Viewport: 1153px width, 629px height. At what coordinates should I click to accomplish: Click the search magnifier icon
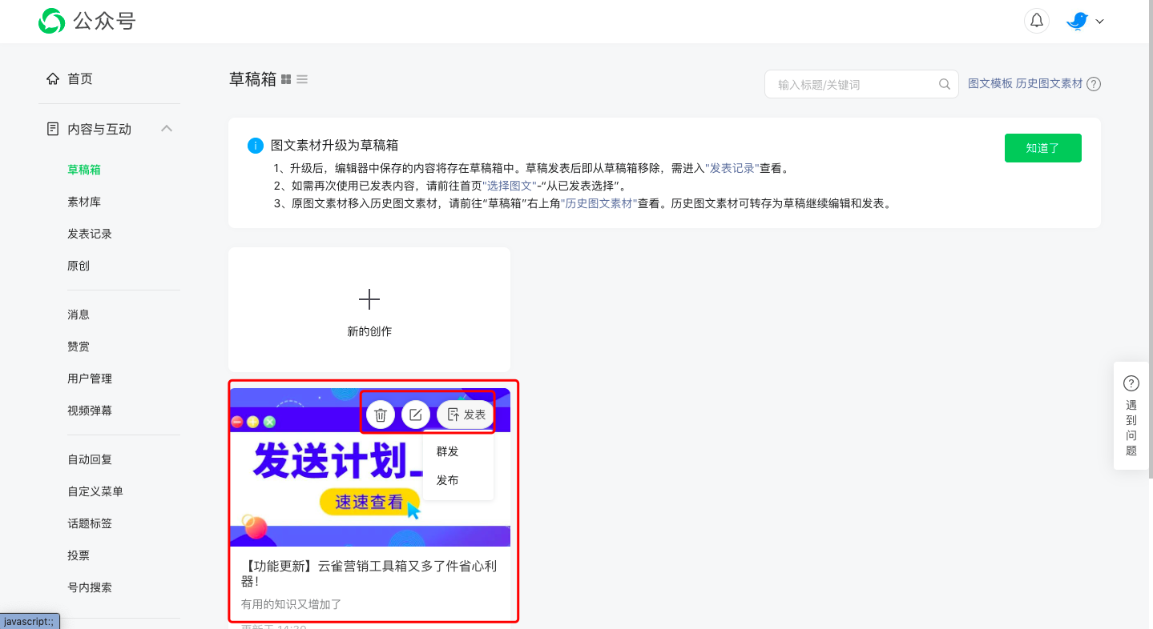click(x=944, y=83)
